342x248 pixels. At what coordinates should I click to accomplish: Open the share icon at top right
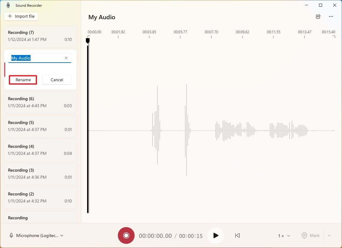[318, 17]
